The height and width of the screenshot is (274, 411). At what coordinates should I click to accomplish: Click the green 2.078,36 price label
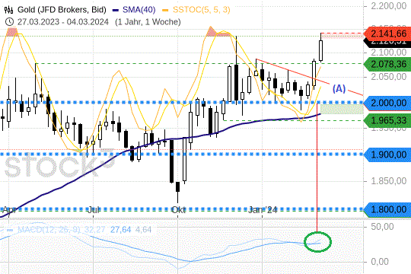click(x=387, y=64)
